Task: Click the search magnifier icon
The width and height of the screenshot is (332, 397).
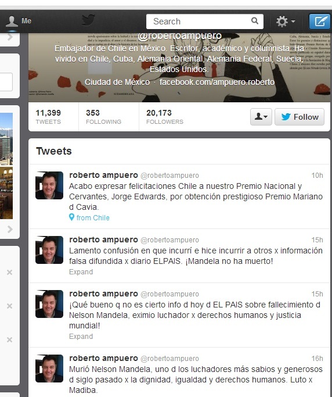Action: [255, 21]
